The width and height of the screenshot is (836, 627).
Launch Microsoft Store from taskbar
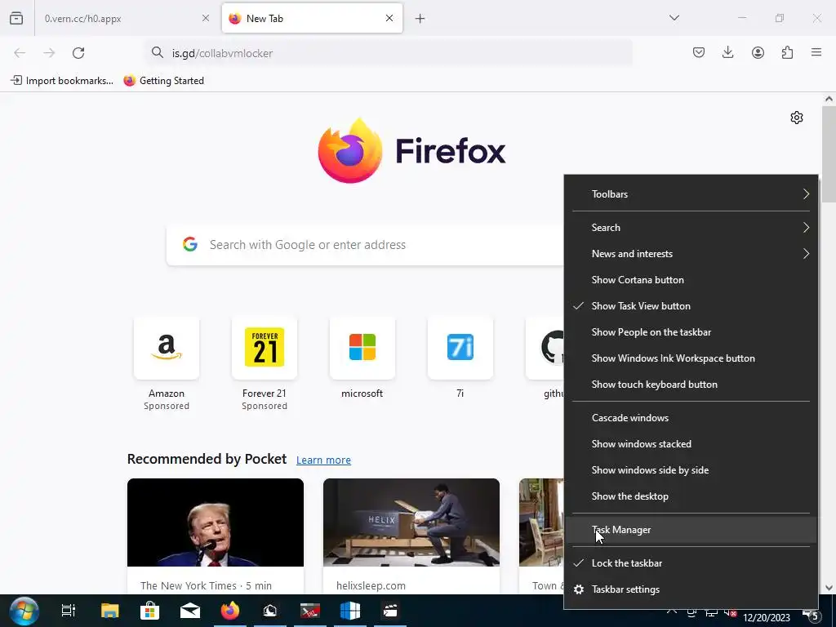(x=150, y=611)
